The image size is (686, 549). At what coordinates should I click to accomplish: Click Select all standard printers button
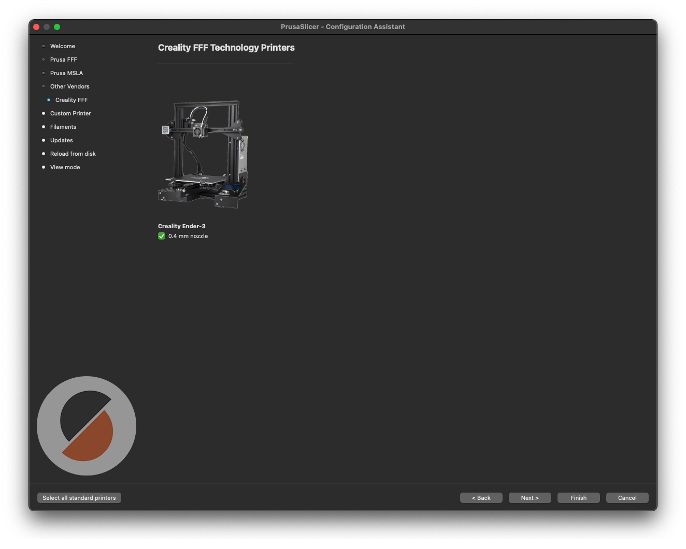tap(79, 498)
